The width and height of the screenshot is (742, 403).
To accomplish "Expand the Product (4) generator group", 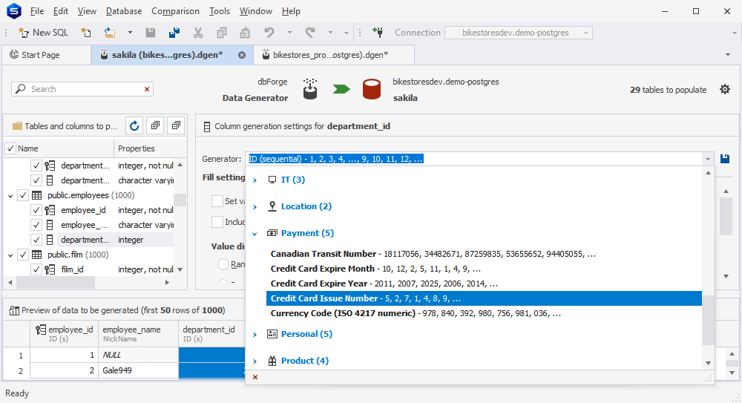I will pos(255,361).
